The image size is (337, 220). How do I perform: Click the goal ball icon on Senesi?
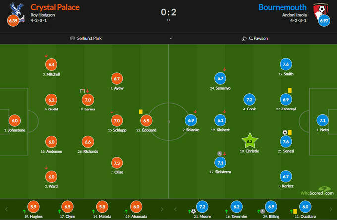coord(285,132)
